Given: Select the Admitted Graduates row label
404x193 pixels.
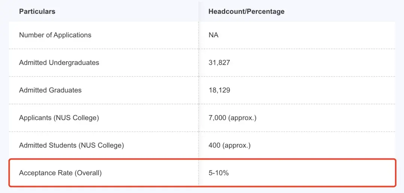Looking at the screenshot, I should coord(50,90).
